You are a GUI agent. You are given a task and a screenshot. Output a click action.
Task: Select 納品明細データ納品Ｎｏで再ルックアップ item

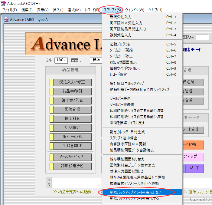tap(142, 90)
